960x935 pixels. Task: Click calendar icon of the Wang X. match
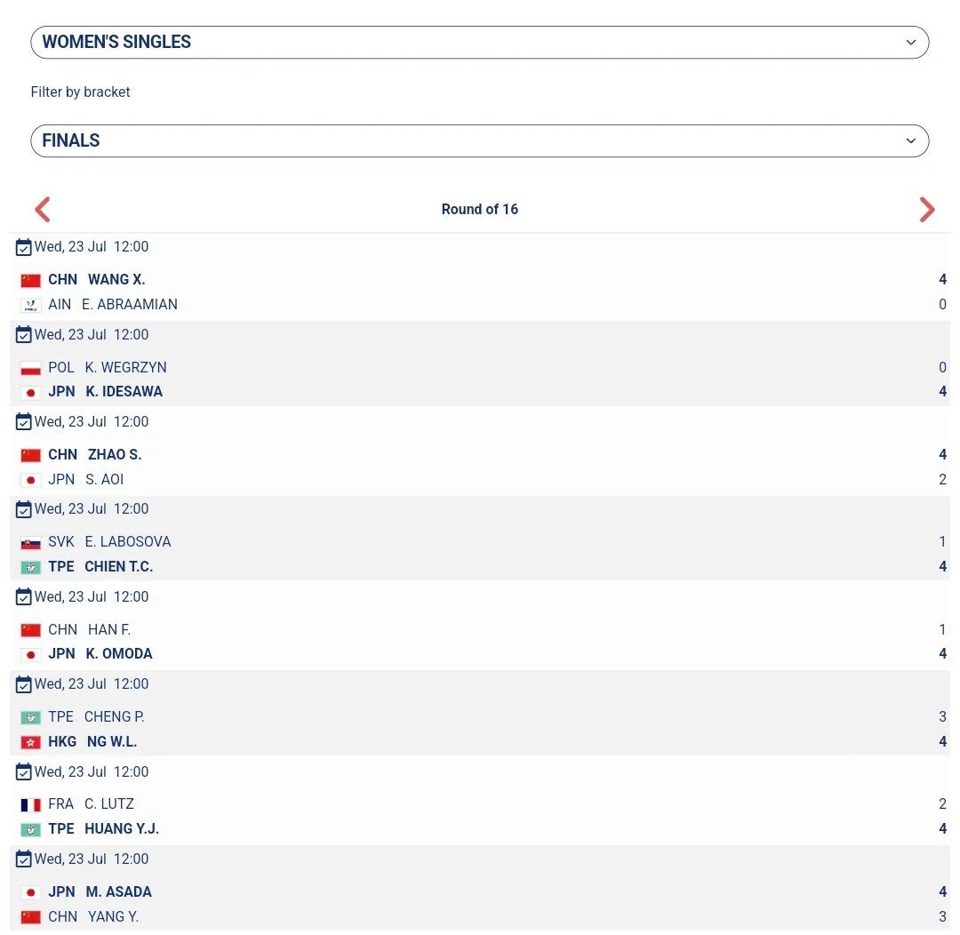(23, 247)
